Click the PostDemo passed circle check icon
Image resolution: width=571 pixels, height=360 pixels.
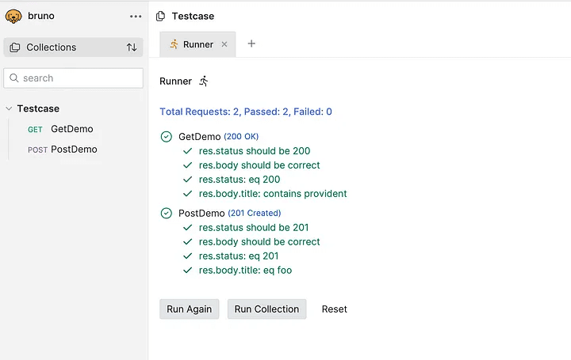pyautogui.click(x=167, y=214)
